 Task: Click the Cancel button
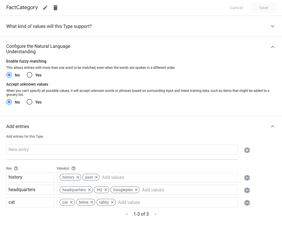coord(236,8)
